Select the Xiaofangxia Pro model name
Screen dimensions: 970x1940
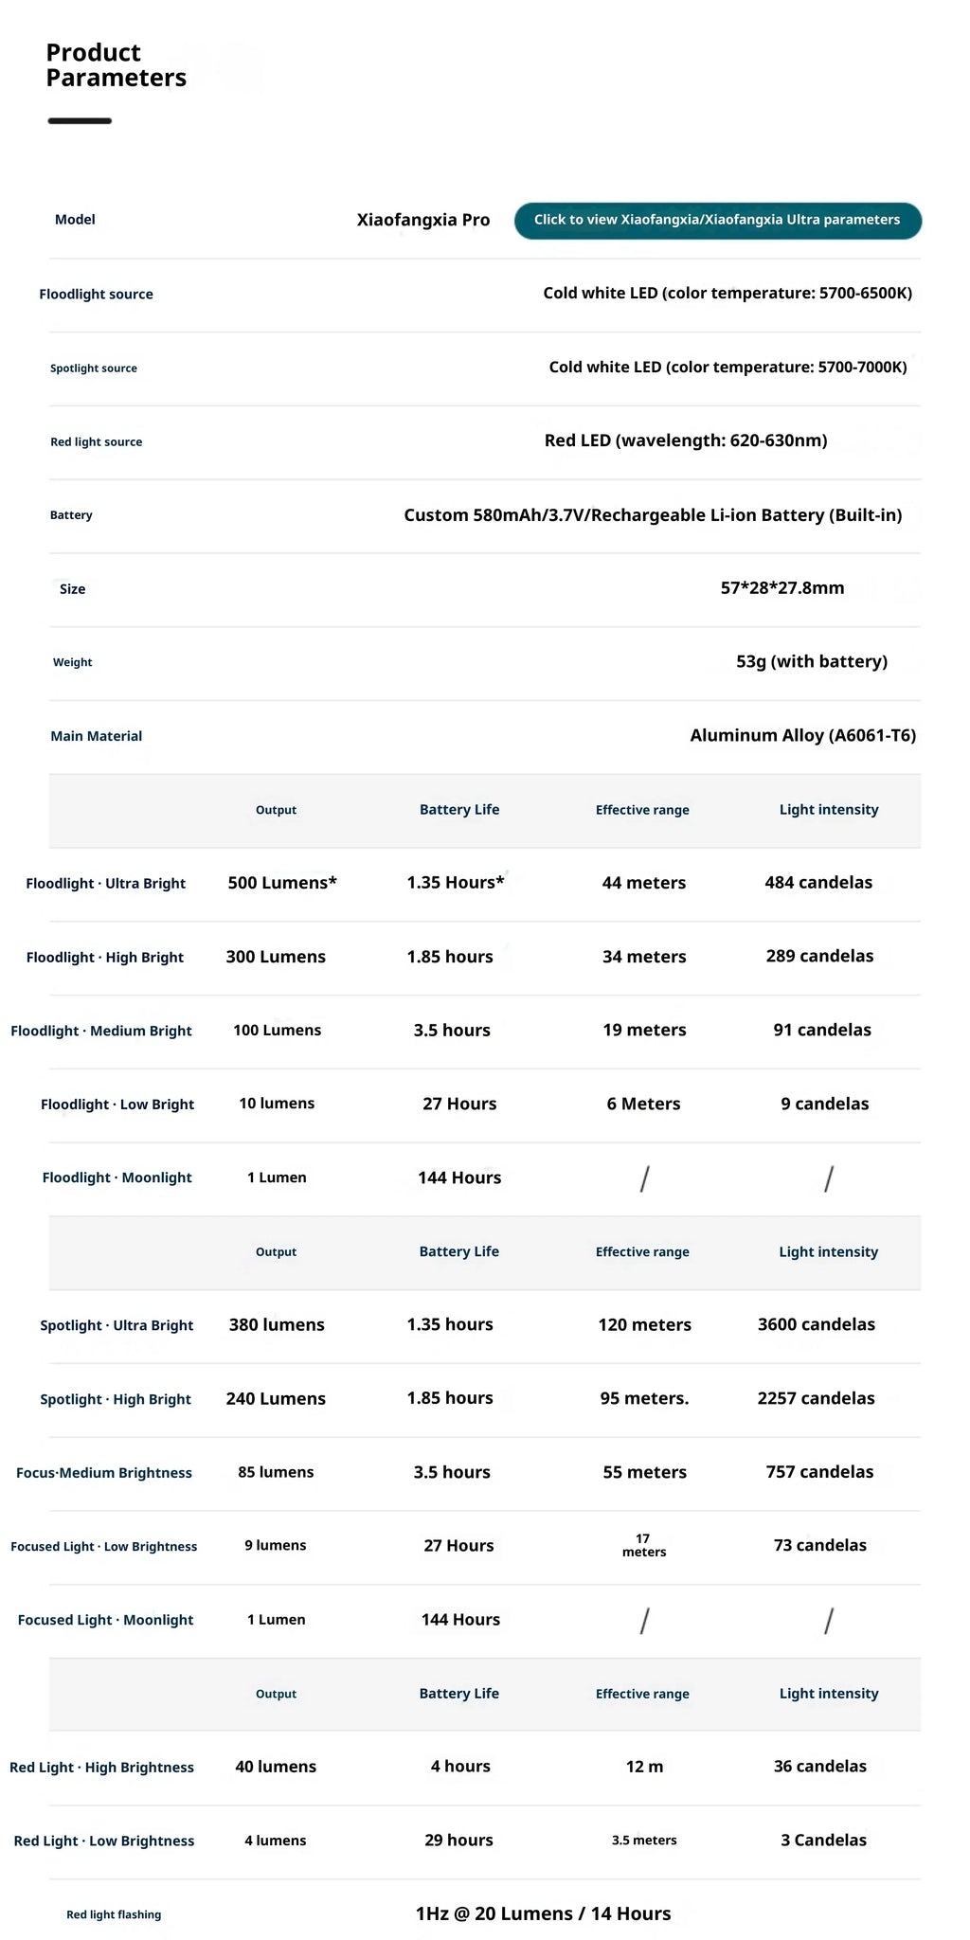click(x=423, y=220)
